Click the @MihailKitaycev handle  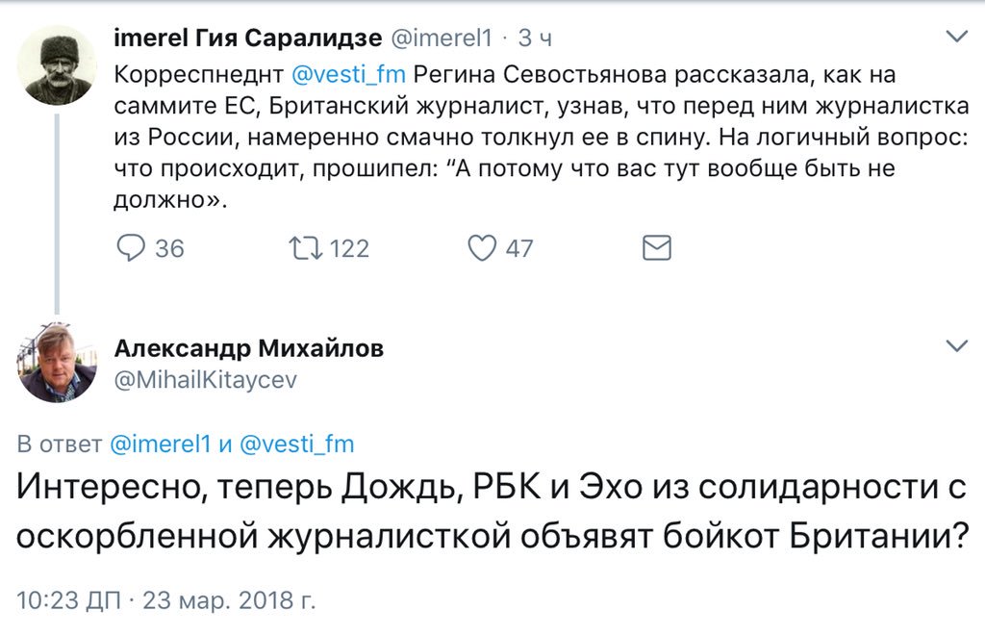click(205, 380)
